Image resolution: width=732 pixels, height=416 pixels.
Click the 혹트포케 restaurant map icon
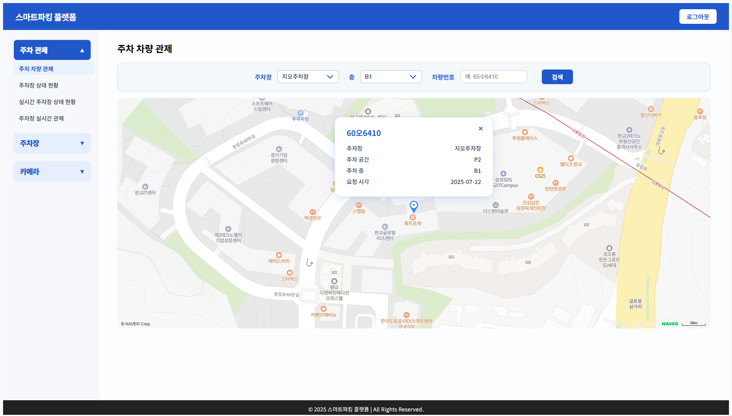click(413, 217)
